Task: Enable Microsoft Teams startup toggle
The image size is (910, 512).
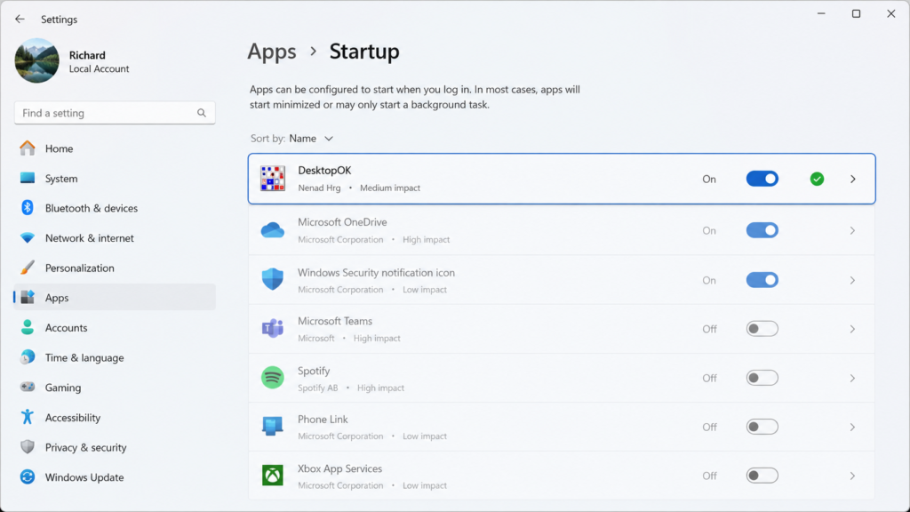Action: [x=762, y=329]
